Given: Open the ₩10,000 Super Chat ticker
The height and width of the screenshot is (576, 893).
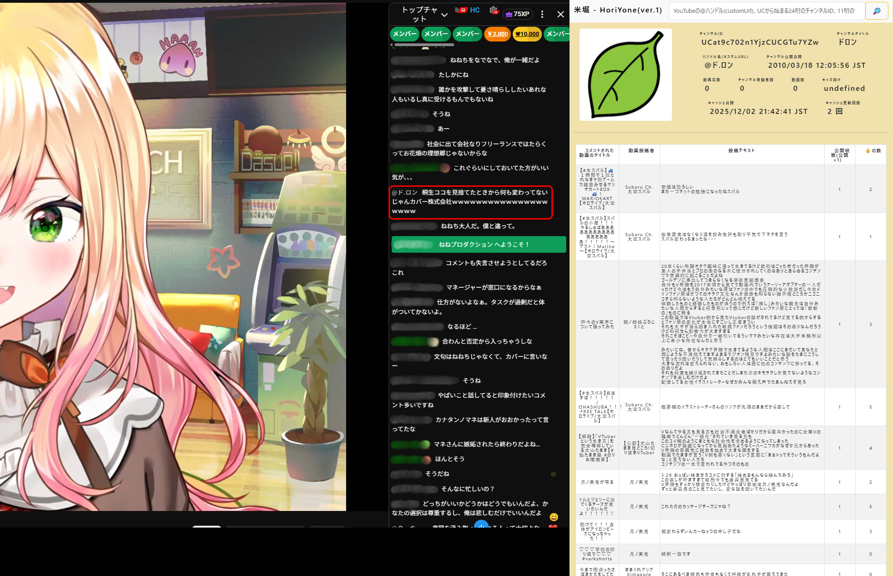Looking at the screenshot, I should [527, 34].
